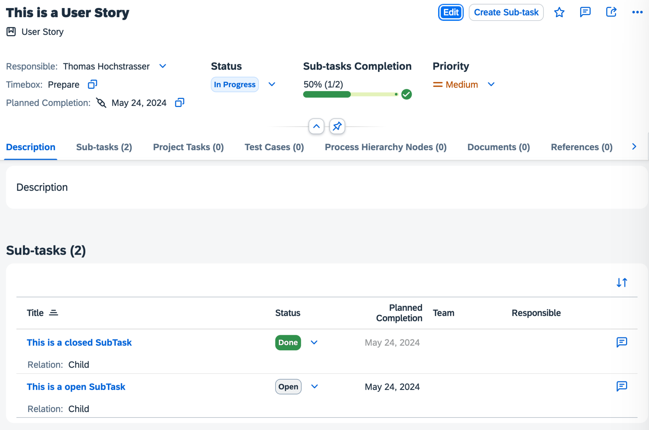Open sort settings for sub-tasks table
The image size is (649, 430).
622,283
